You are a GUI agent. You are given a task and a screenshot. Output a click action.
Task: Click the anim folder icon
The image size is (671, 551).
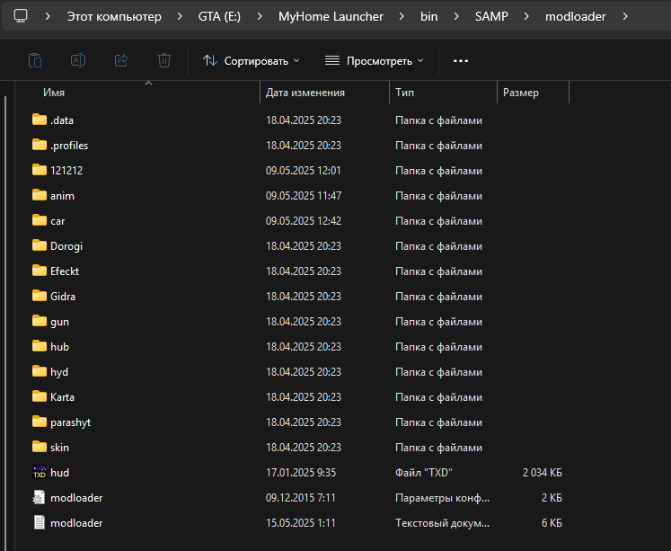click(40, 195)
